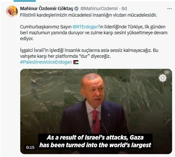Click the speaker's red tie in the video
175x157 pixels.
pos(96,121)
